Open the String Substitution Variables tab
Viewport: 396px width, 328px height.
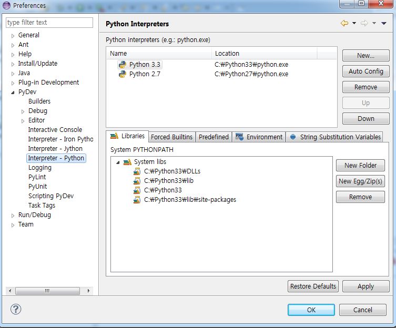coord(334,137)
